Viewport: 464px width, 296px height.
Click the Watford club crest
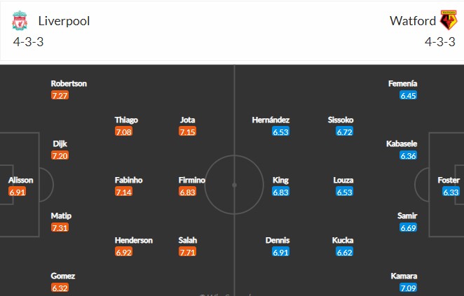448,21
